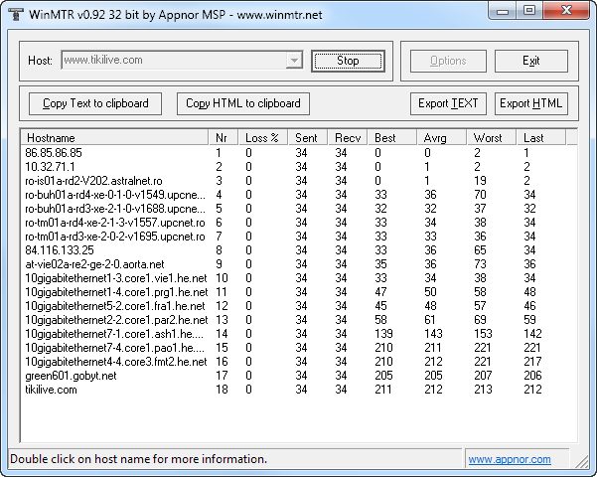Image resolution: width=597 pixels, height=477 pixels.
Task: Select 10gigabitethernet4-4.core3.fmt2.he.net row
Action: click(299, 361)
